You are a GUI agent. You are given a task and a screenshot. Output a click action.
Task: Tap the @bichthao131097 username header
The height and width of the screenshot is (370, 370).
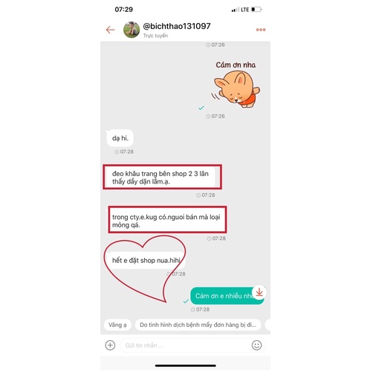tap(177, 26)
